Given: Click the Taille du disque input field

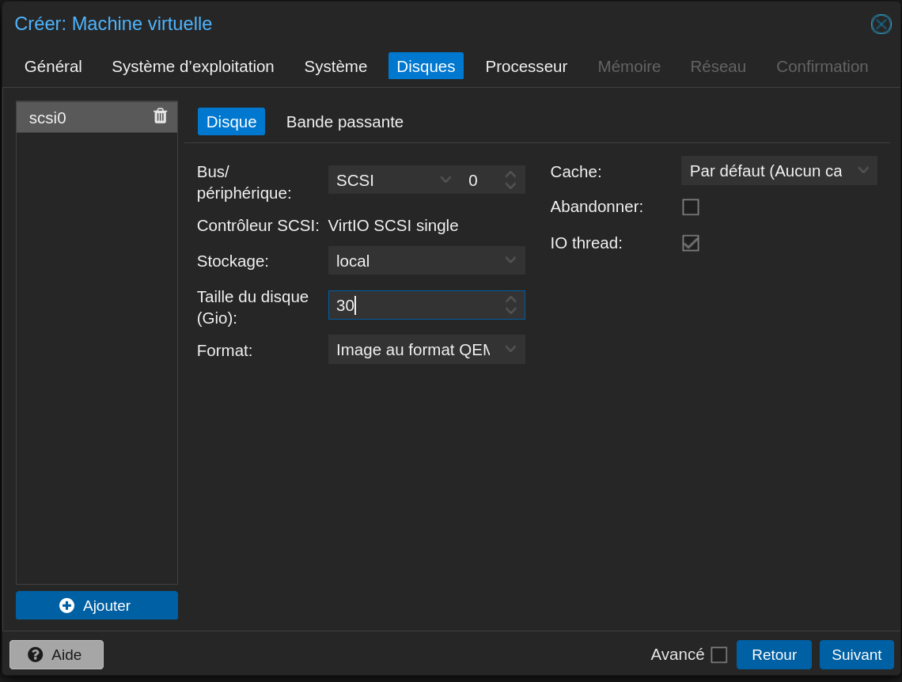Looking at the screenshot, I should pos(415,305).
